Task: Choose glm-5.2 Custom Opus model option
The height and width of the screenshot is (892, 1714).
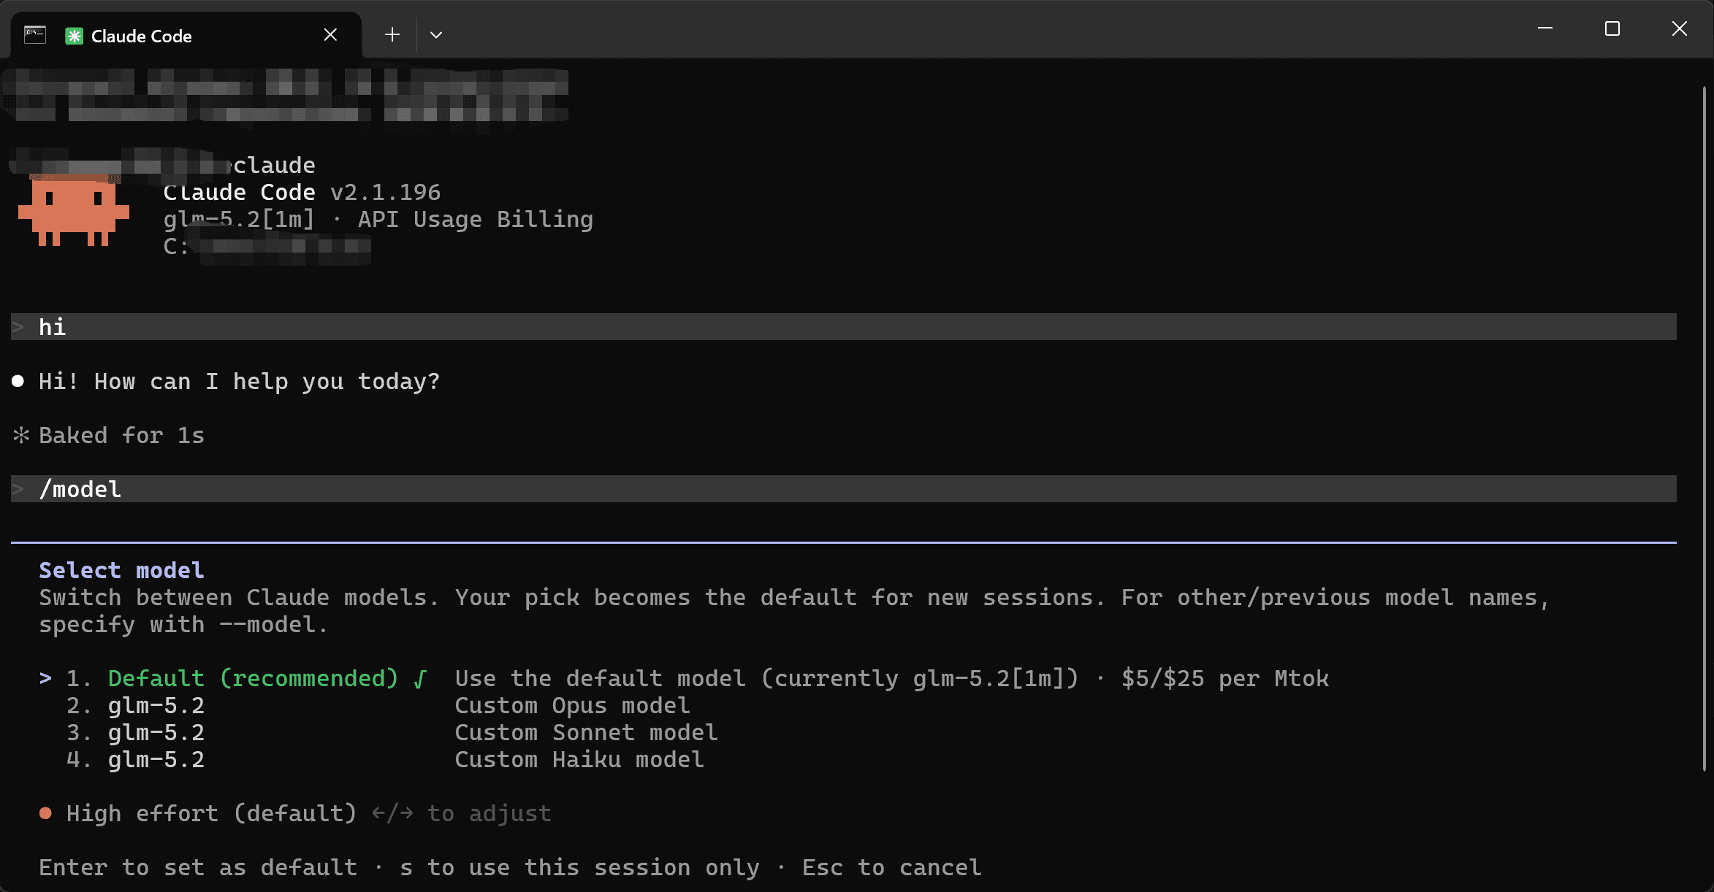Action: click(378, 706)
